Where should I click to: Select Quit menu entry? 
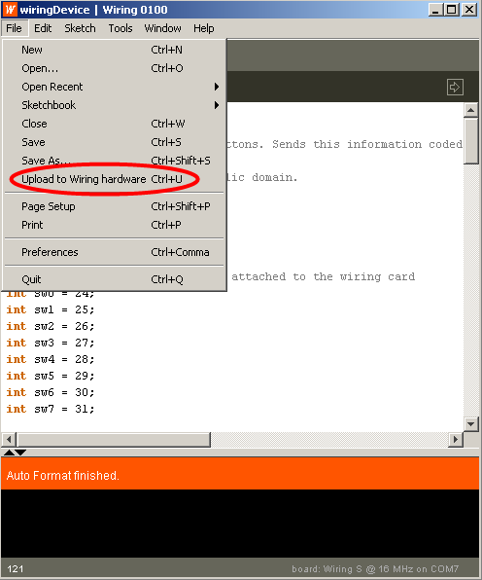(115, 279)
